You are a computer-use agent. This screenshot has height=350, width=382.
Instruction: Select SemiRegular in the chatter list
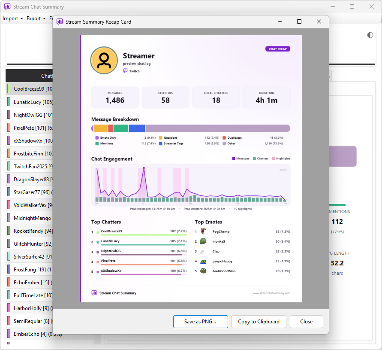(x=29, y=321)
